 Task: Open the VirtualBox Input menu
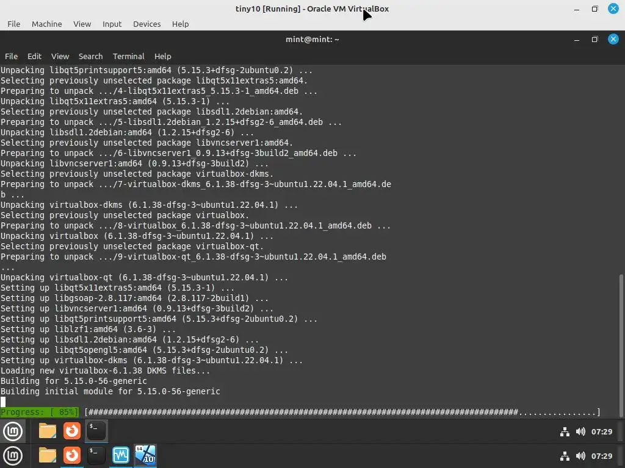112,24
